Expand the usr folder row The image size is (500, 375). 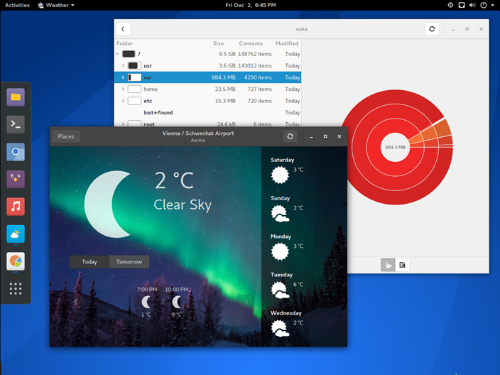(123, 65)
